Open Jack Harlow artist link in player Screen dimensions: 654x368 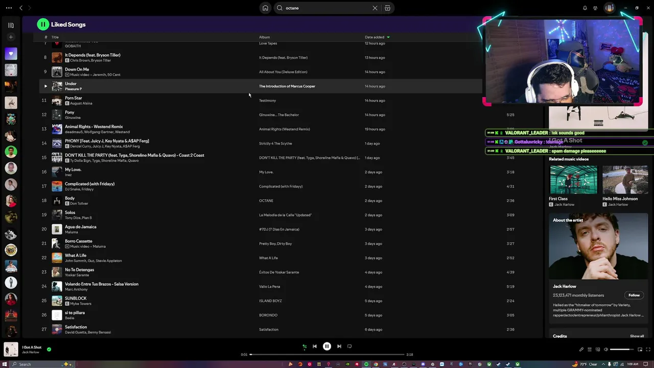coord(31,353)
